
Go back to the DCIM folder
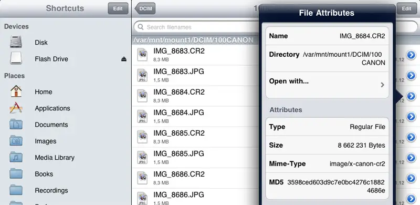click(145, 8)
